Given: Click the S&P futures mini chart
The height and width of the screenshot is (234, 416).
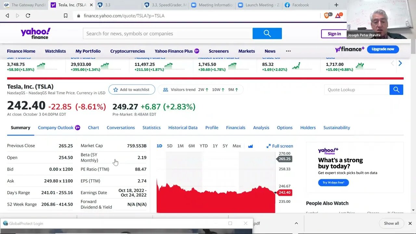Looking at the screenshot, I should point(47,66).
